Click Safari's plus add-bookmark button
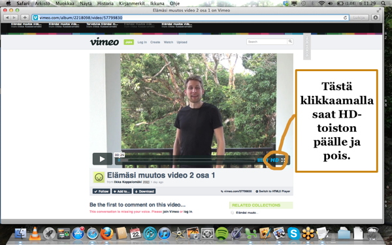The width and height of the screenshot is (392, 245). (x=25, y=18)
